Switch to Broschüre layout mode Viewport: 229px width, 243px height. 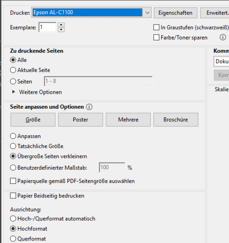coord(176,119)
